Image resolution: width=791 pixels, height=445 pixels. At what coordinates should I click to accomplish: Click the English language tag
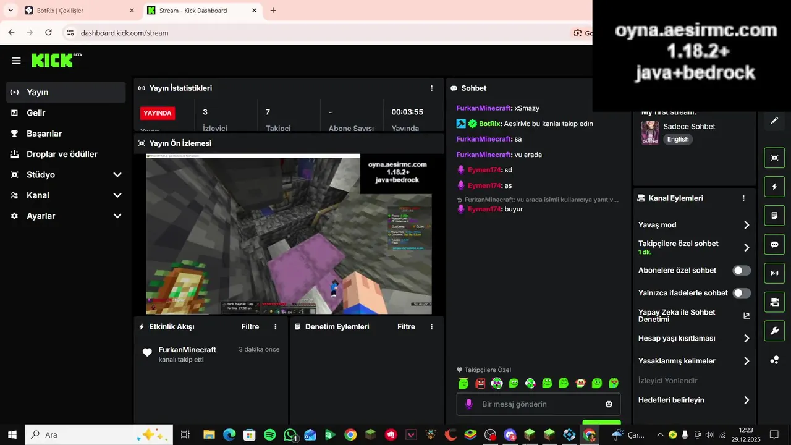tap(678, 139)
